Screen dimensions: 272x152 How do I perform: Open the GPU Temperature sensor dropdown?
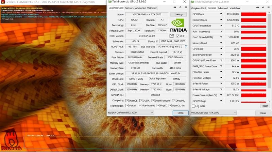221,26
